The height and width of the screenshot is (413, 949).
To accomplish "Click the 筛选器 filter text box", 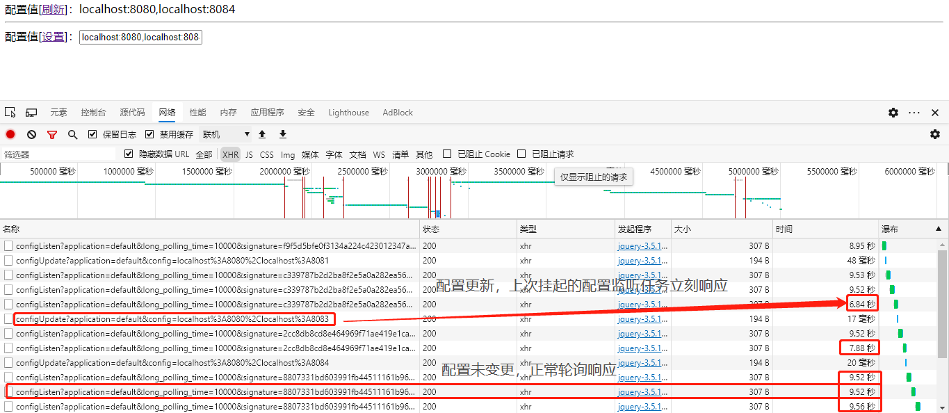I will click(58, 154).
